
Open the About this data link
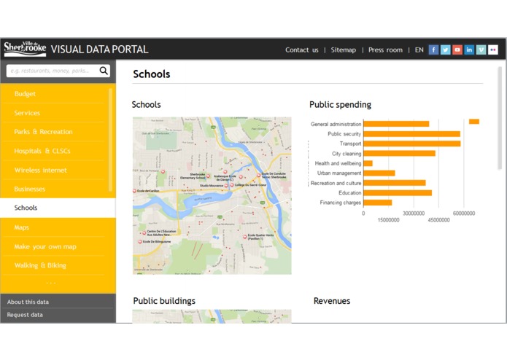(28, 302)
